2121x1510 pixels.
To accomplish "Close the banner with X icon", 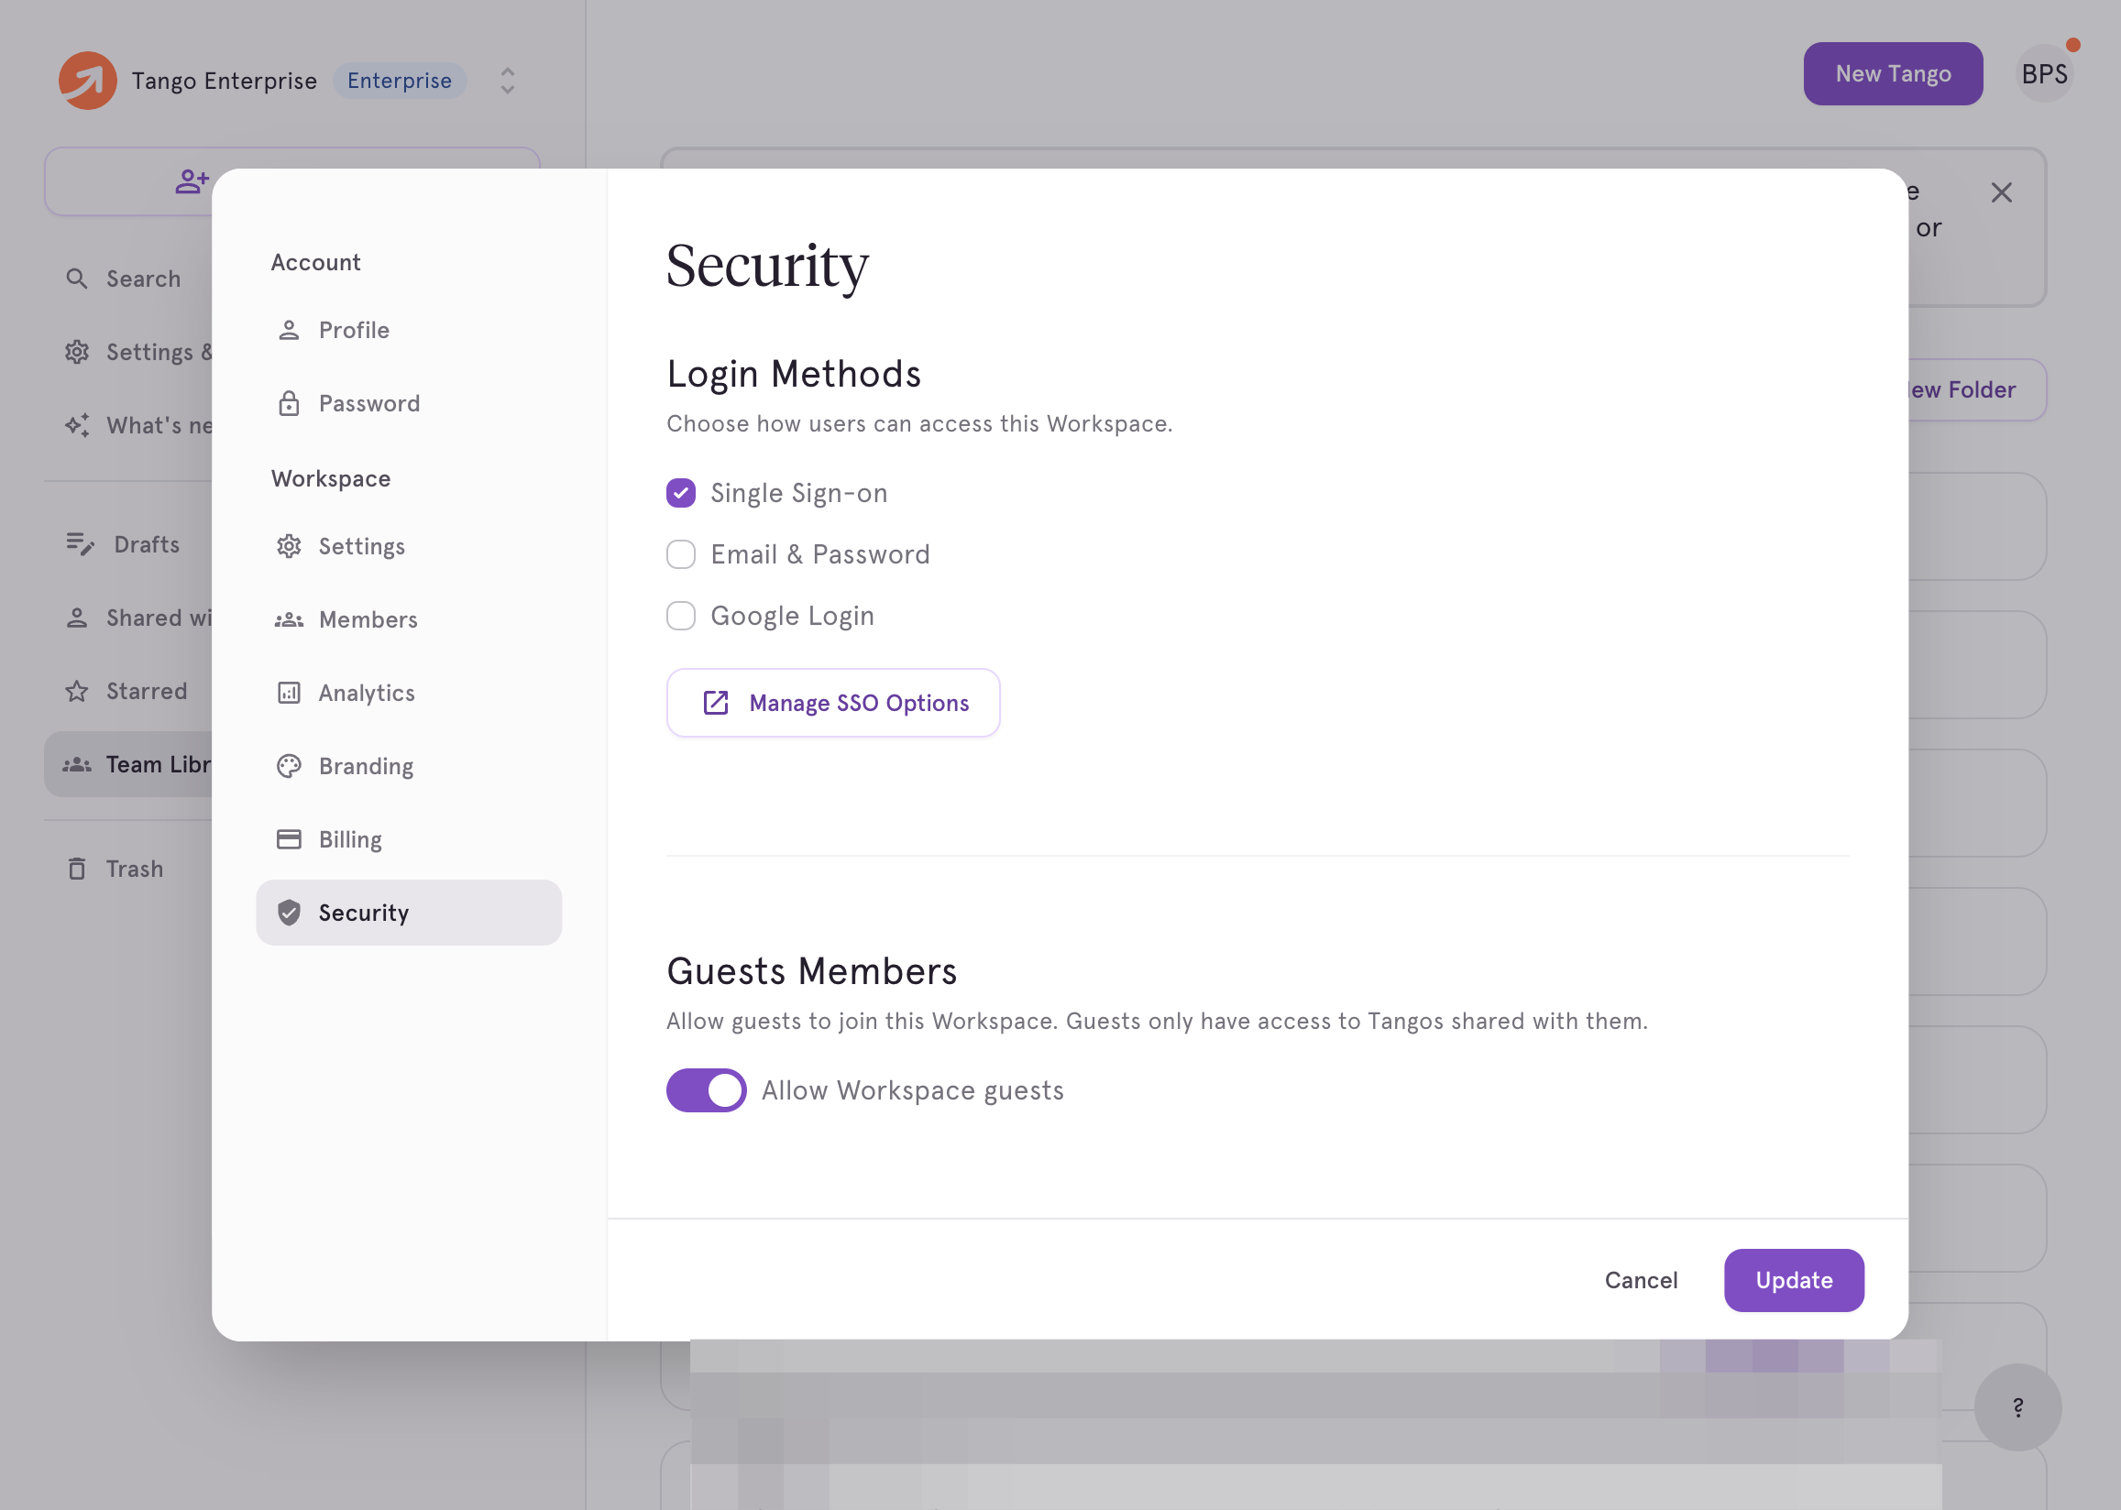I will tap(2002, 192).
